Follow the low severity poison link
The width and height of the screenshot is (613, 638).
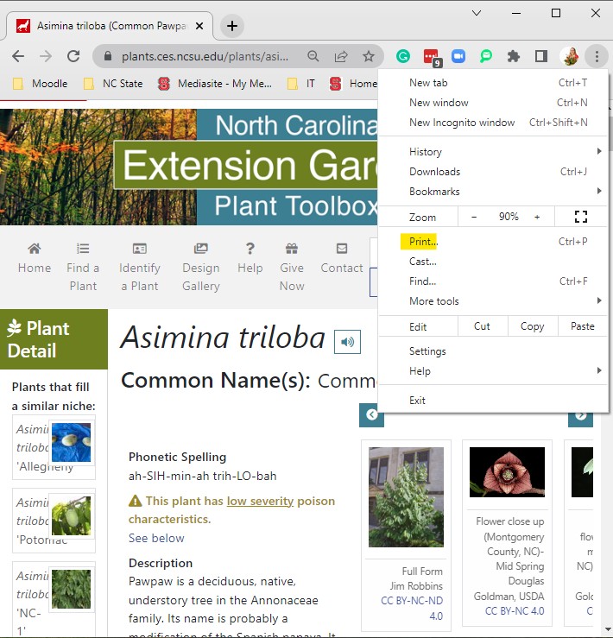pyautogui.click(x=260, y=501)
